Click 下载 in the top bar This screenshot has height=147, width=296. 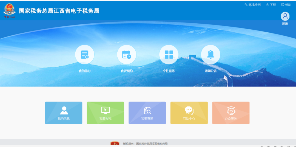271,5
